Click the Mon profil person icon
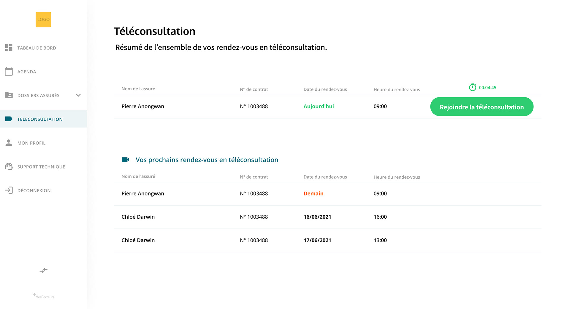 [9, 143]
